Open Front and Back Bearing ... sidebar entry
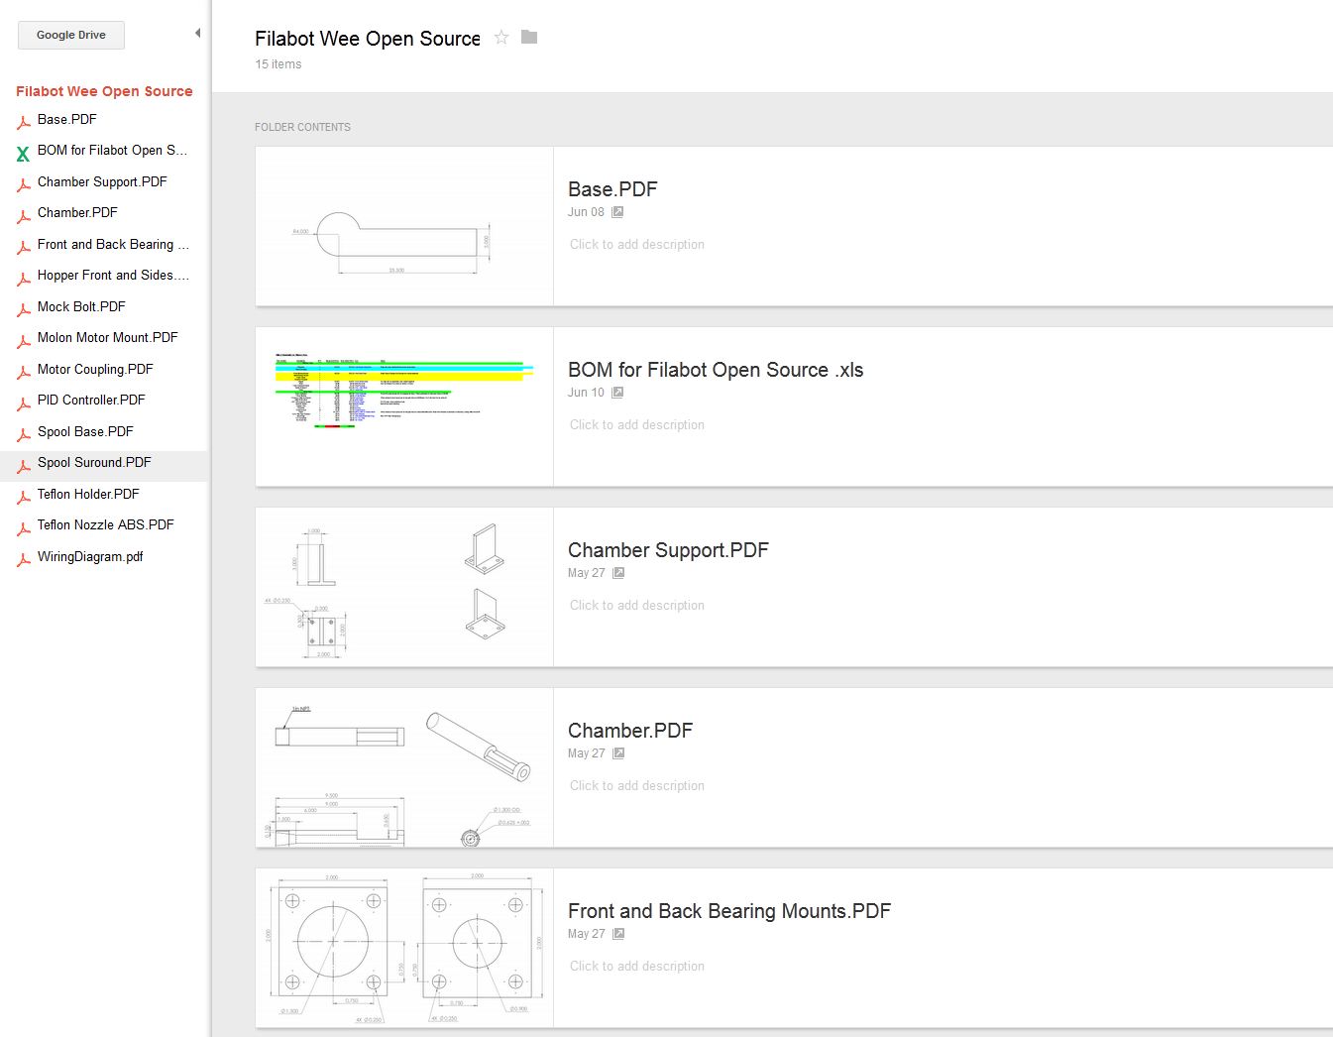The image size is (1333, 1037). (x=113, y=244)
